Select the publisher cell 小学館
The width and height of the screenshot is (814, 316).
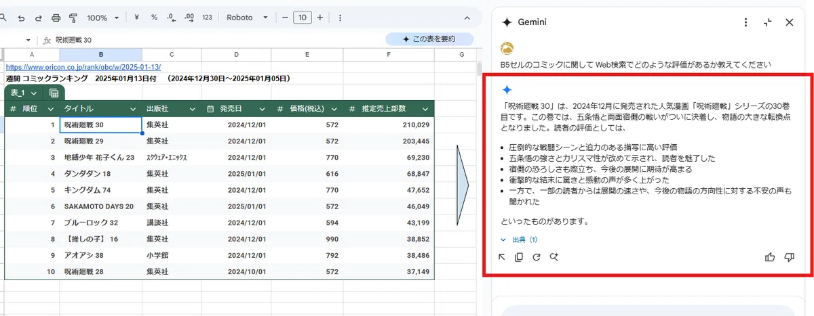click(172, 255)
